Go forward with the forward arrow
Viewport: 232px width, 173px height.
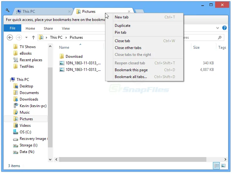point(19,37)
